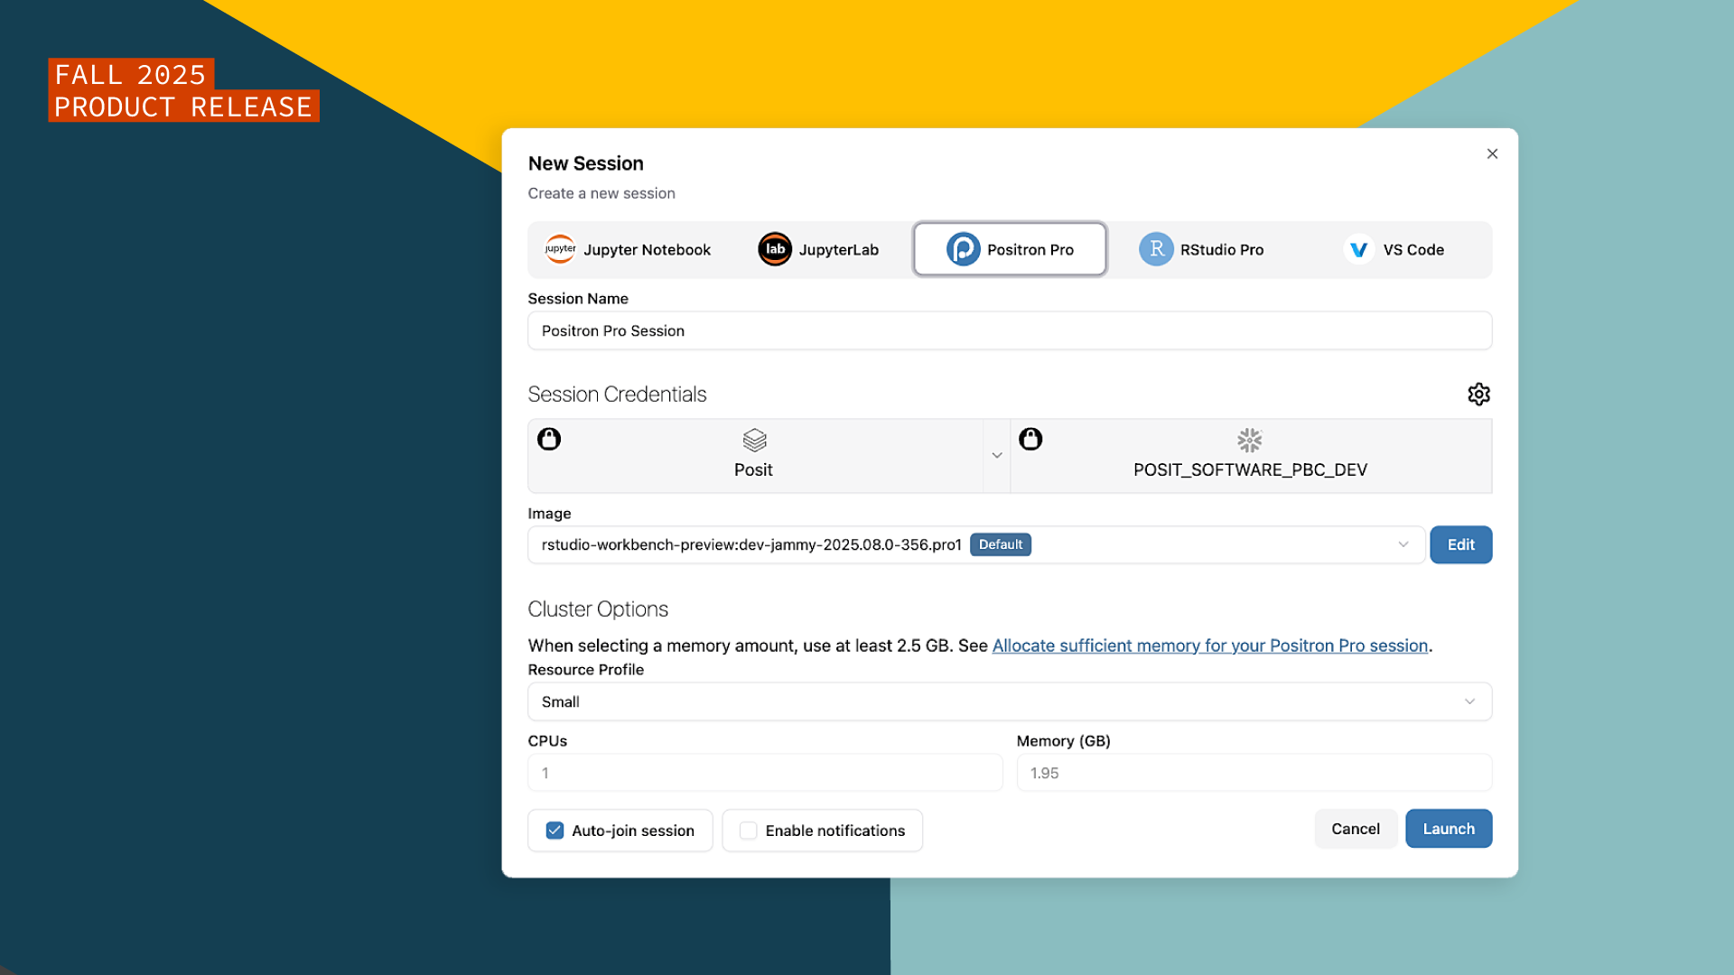The height and width of the screenshot is (975, 1734).
Task: Click the JupyterLab logo icon
Action: (x=775, y=249)
